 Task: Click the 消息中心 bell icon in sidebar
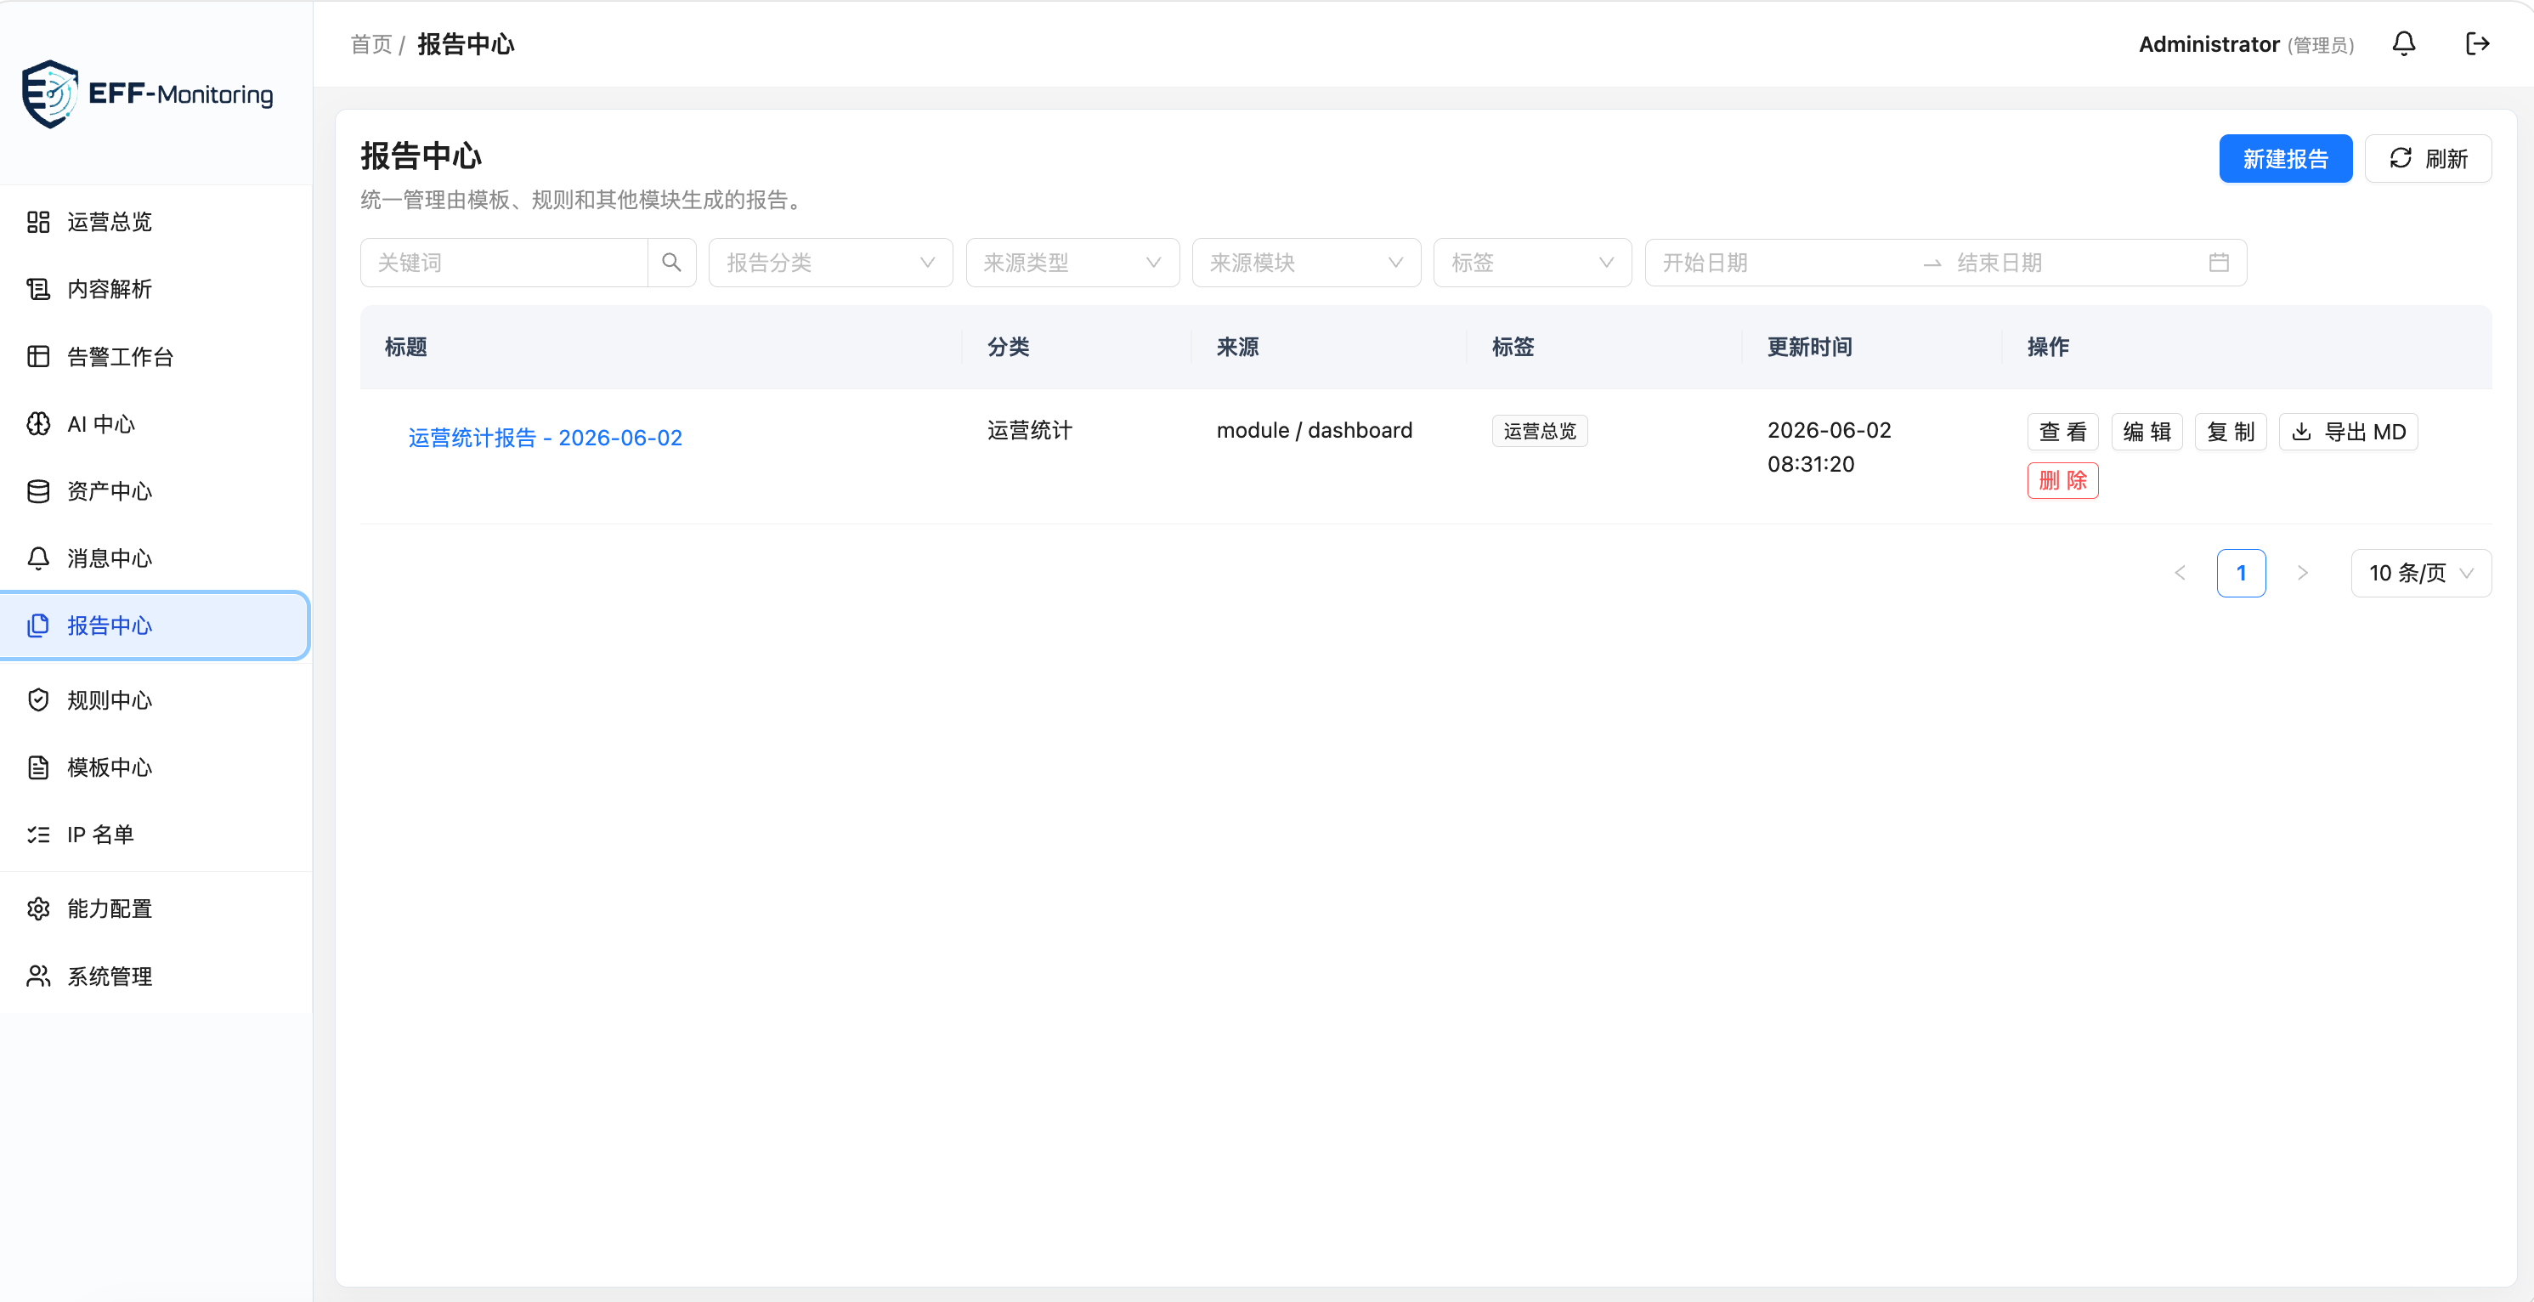click(x=38, y=558)
